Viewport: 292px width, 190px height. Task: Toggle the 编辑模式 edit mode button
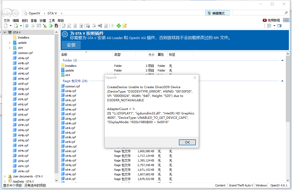218,13
